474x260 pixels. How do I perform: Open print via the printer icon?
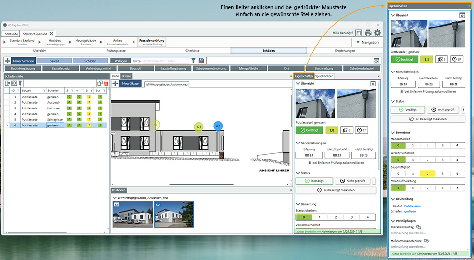pos(368,33)
